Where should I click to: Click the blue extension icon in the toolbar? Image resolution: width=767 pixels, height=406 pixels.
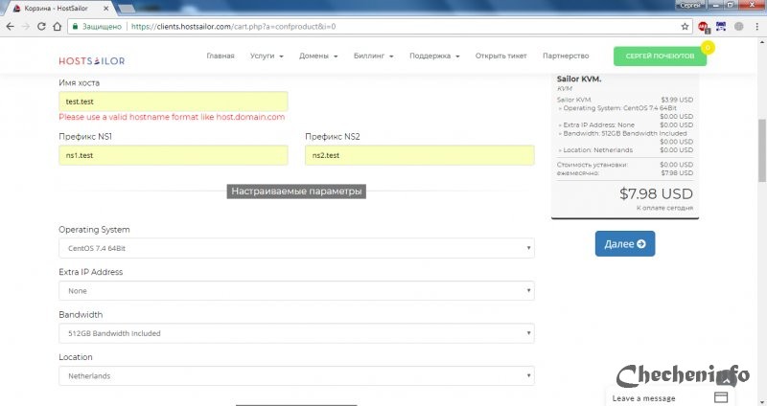tap(721, 27)
